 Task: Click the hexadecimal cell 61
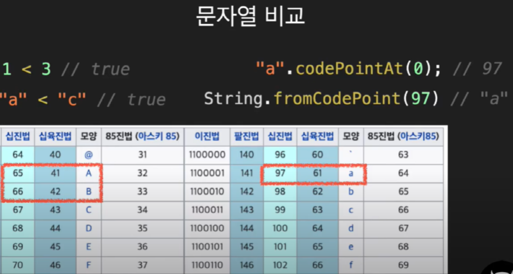317,173
